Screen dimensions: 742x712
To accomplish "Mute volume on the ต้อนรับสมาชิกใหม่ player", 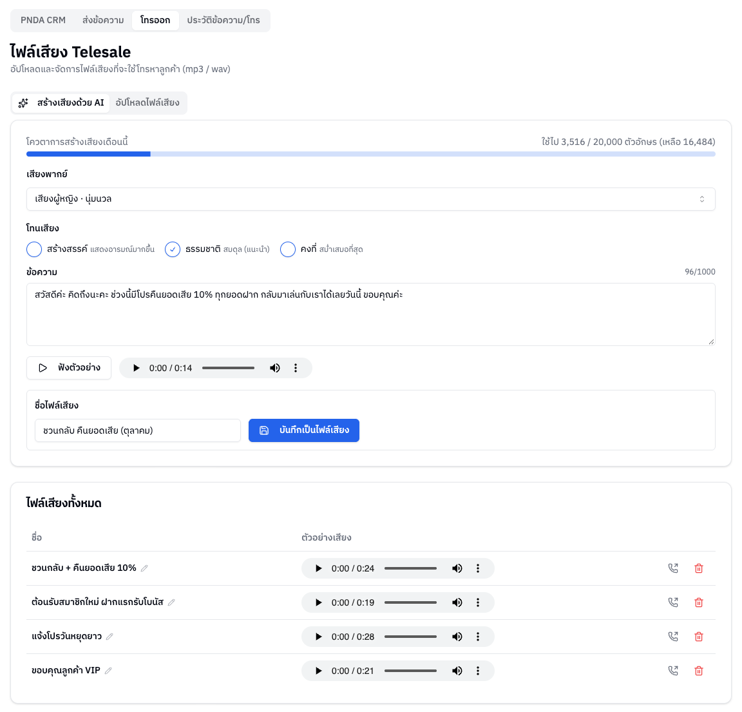I will click(457, 602).
